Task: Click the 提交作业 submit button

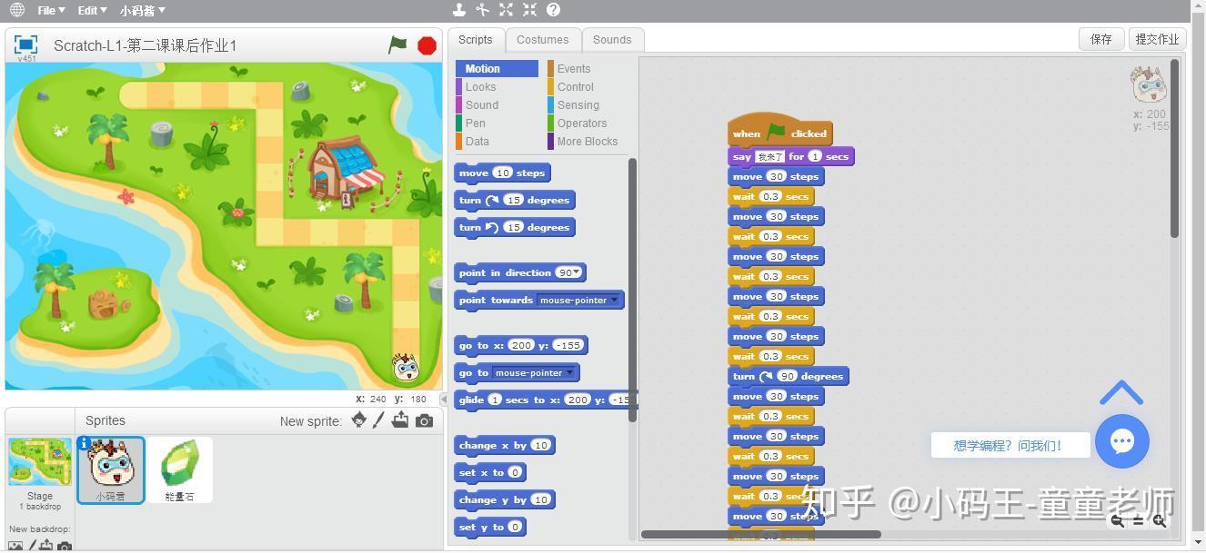Action: (1158, 39)
